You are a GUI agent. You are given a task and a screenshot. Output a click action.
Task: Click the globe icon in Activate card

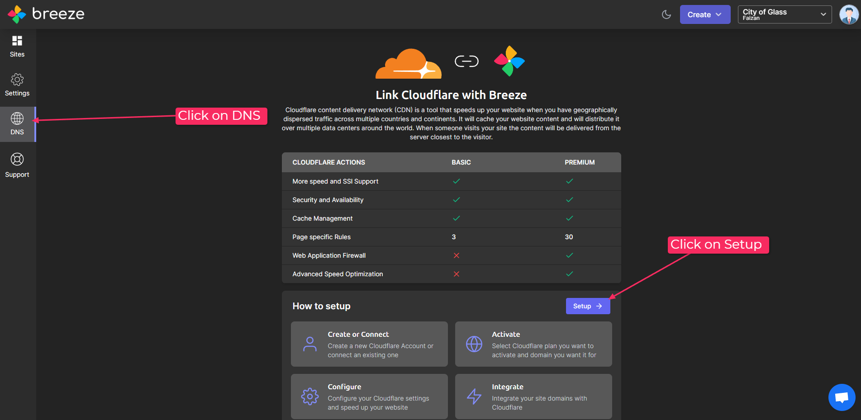[x=474, y=344]
